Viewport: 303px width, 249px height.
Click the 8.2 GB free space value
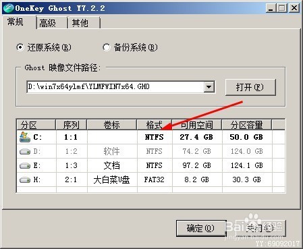pyautogui.click(x=196, y=179)
